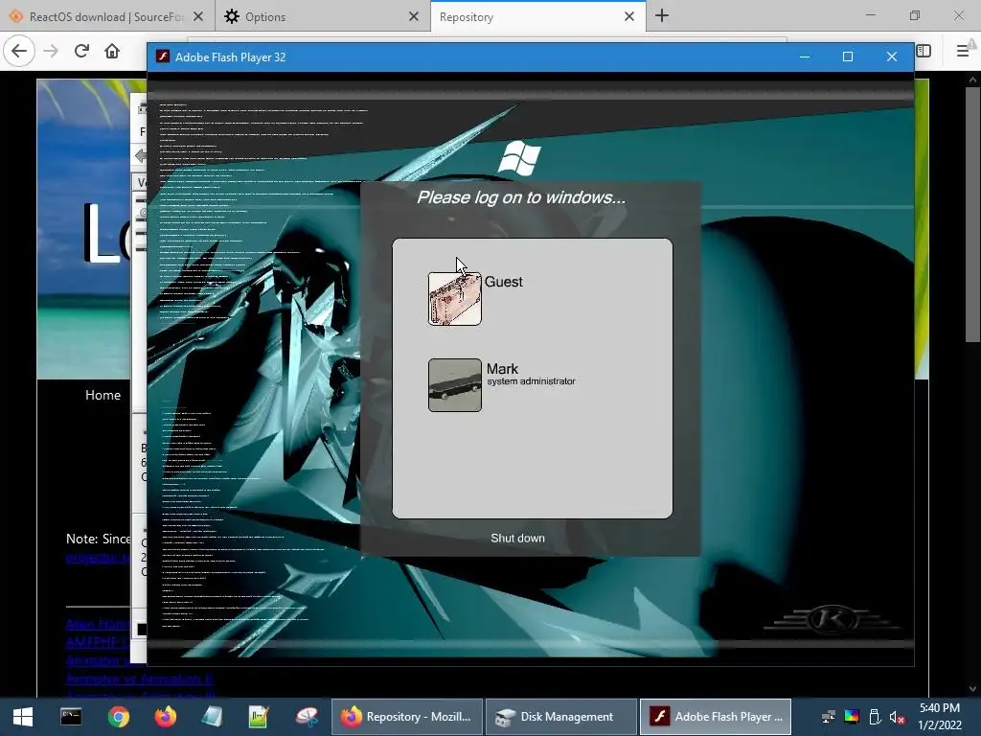Click the system administrator subtitle under Mark
981x736 pixels.
click(531, 381)
